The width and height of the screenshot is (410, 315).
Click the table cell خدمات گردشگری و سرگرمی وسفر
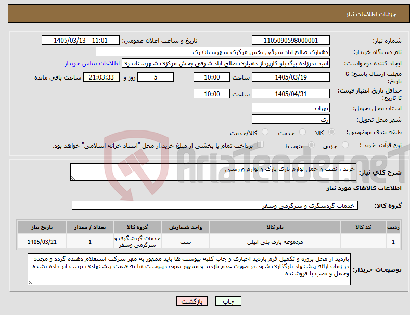137,242
